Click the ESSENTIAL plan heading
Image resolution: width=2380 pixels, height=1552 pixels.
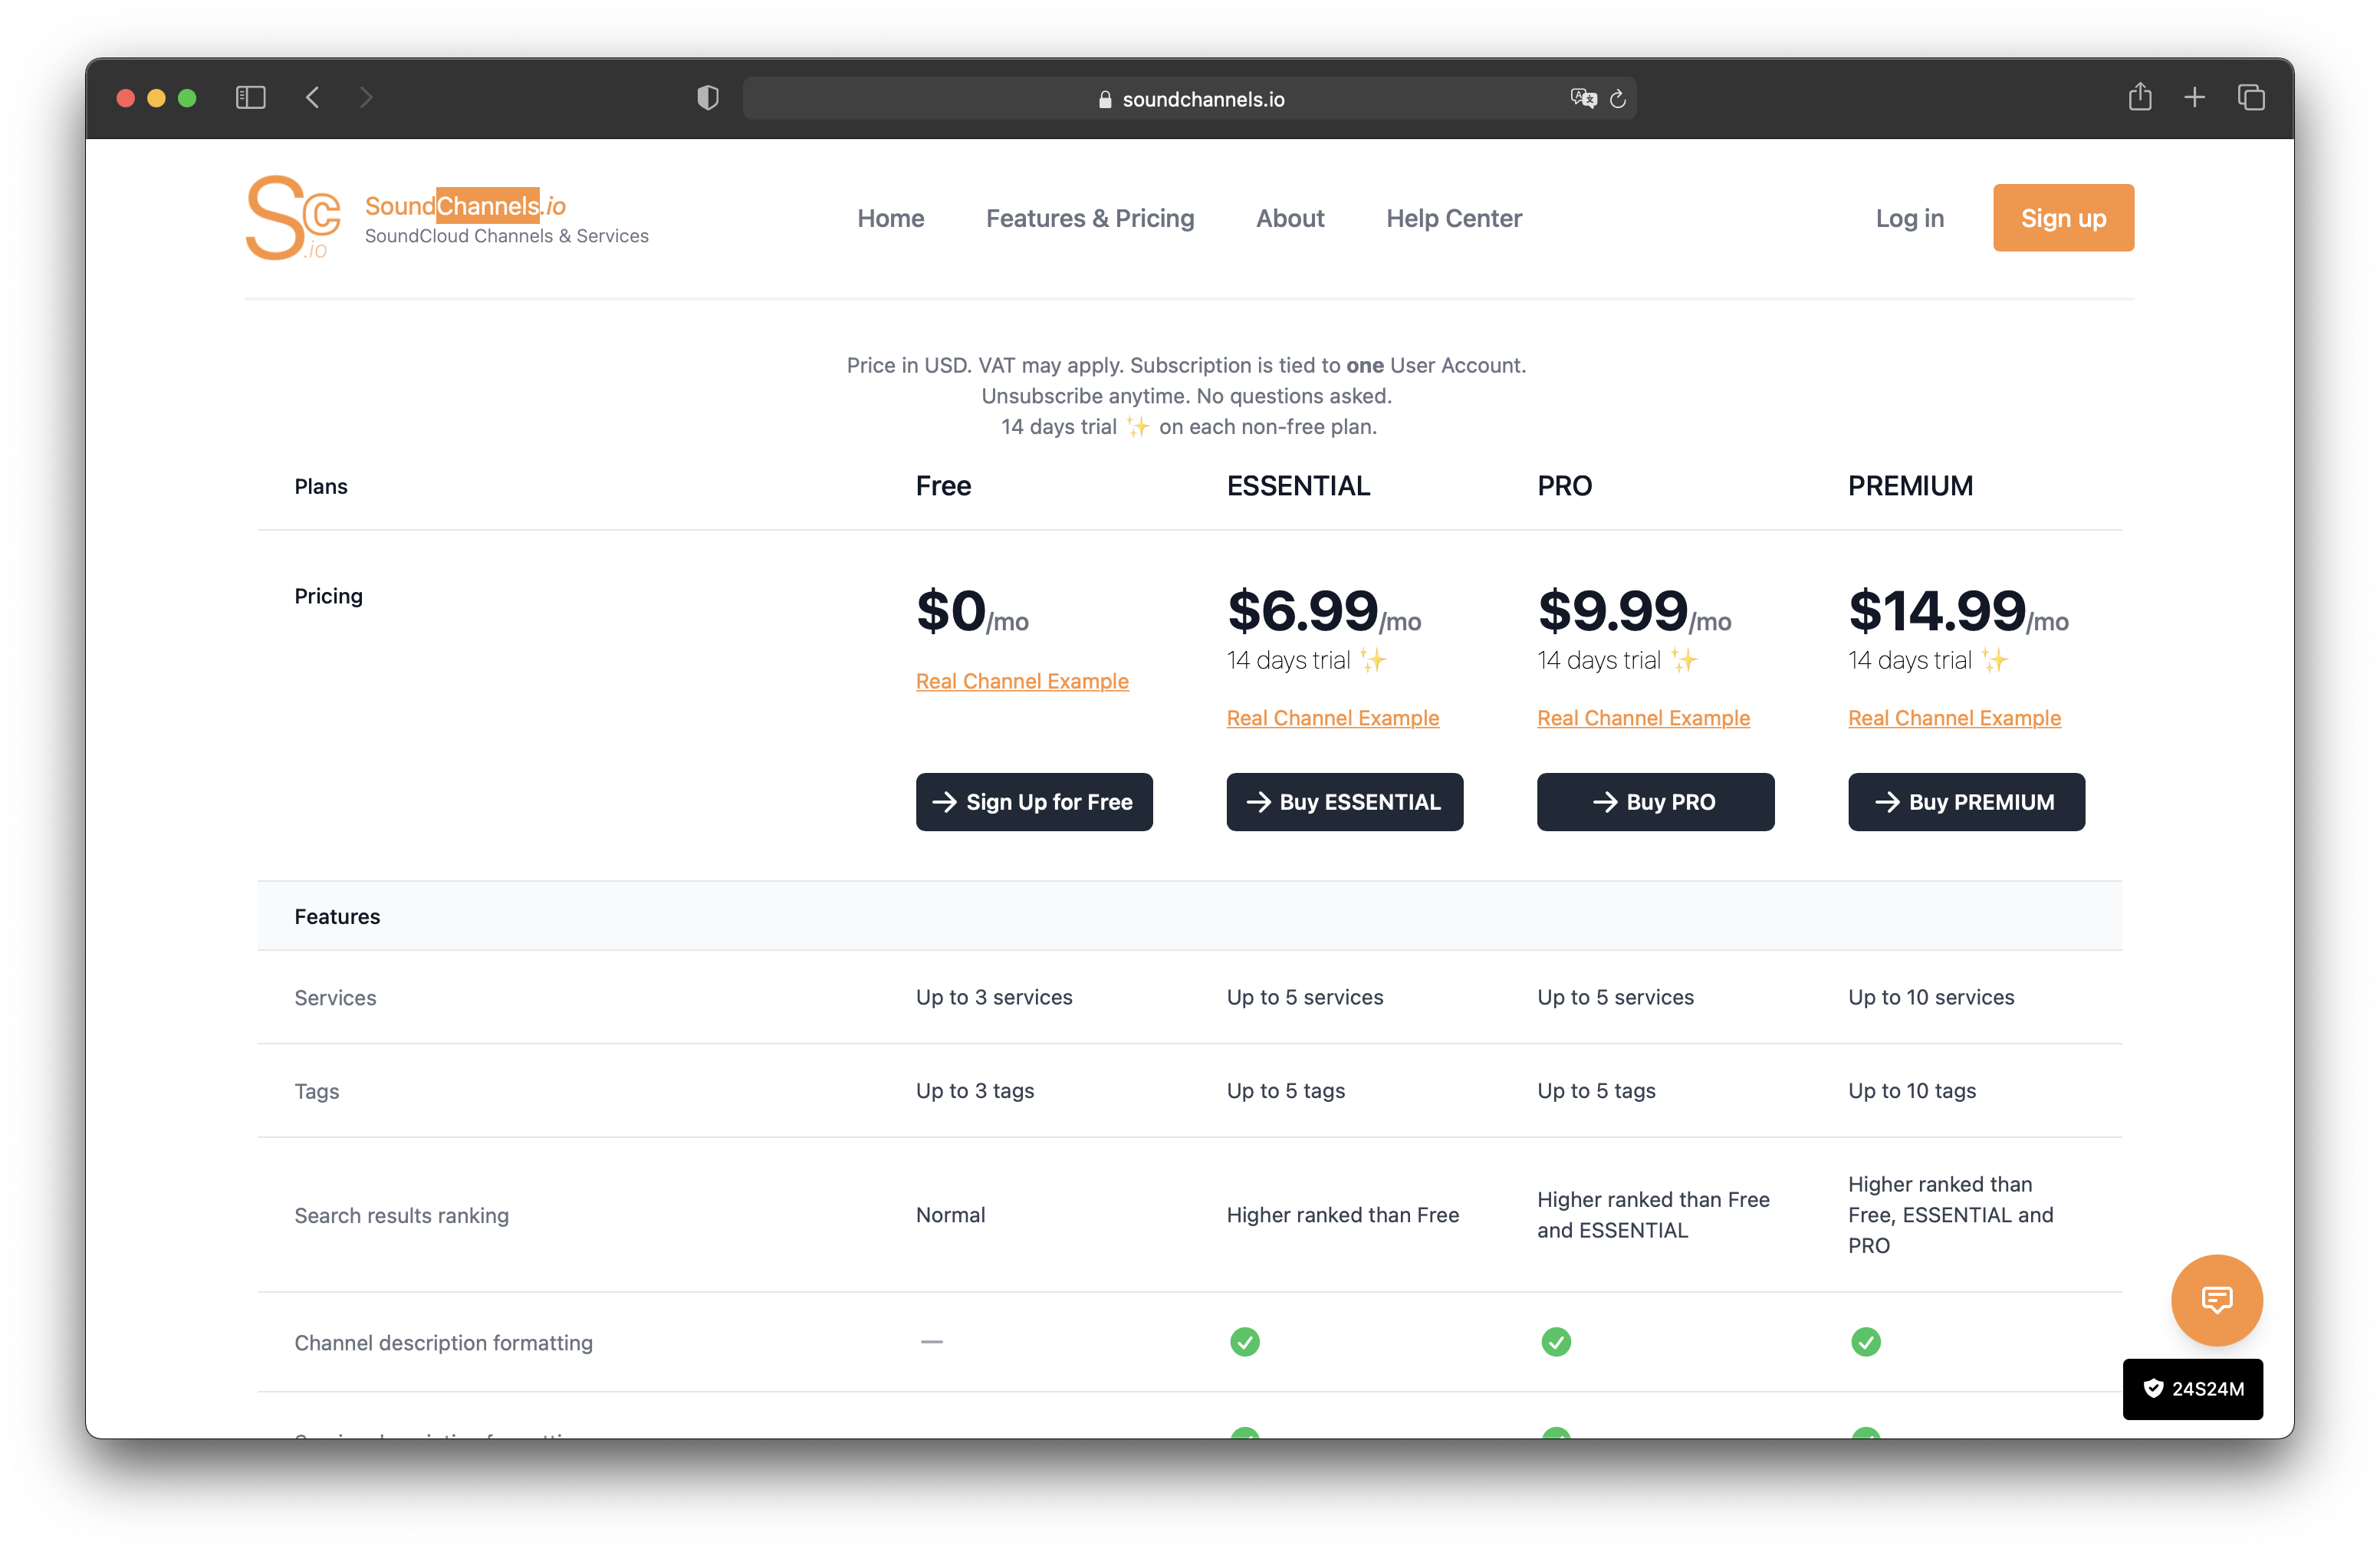click(x=1298, y=486)
